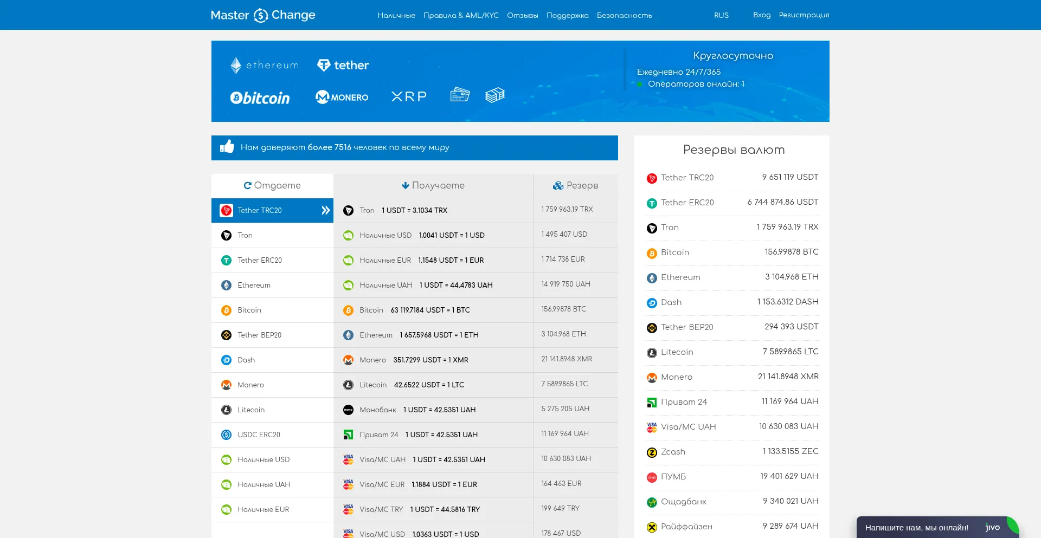The image size is (1041, 538).
Task: Click the Tether ERC20 reserve row label
Action: tap(687, 203)
